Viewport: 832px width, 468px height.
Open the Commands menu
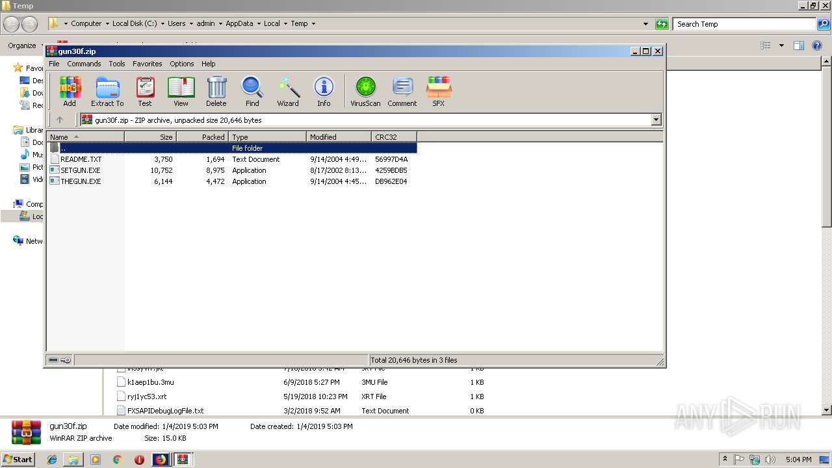tap(84, 64)
